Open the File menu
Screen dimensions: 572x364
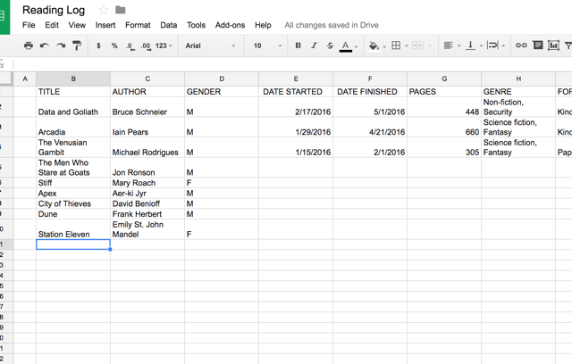pyautogui.click(x=29, y=25)
